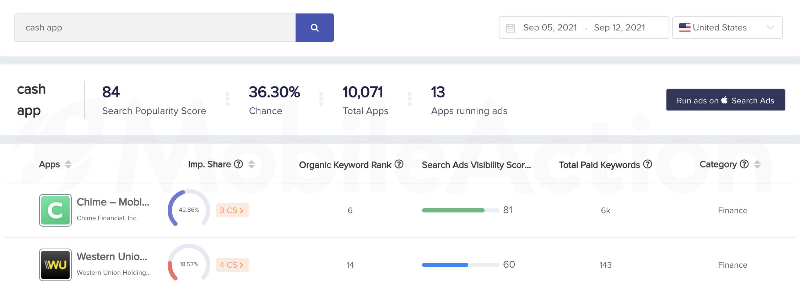Click the blue visibility score bar for Western Union
This screenshot has height=290, width=800.
tap(460, 265)
